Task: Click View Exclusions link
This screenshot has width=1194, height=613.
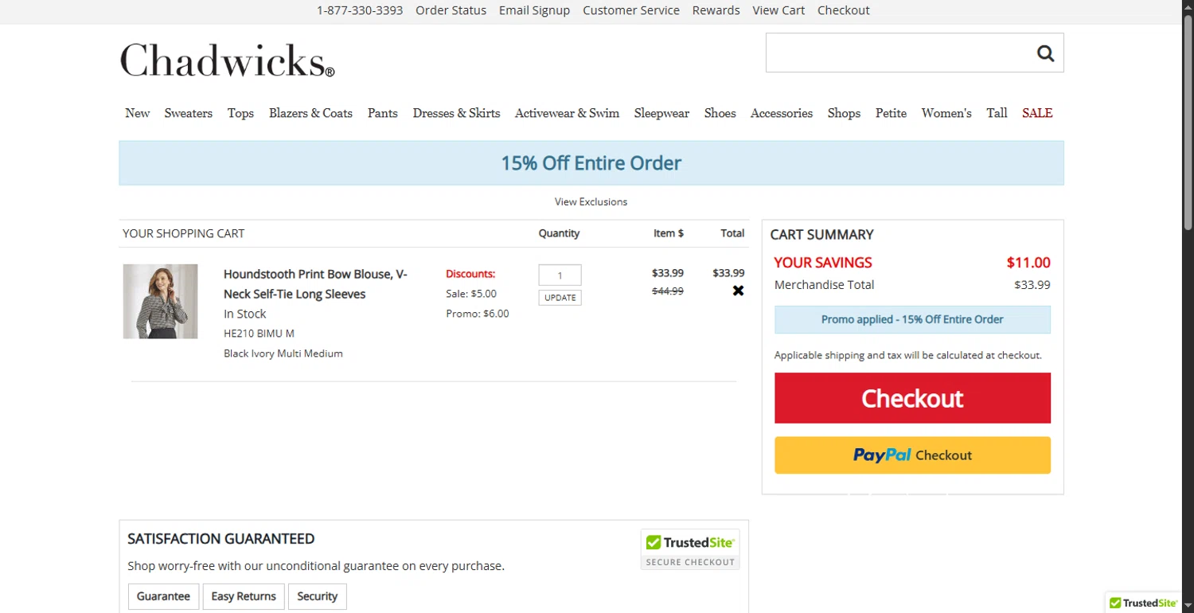Action: [591, 201]
